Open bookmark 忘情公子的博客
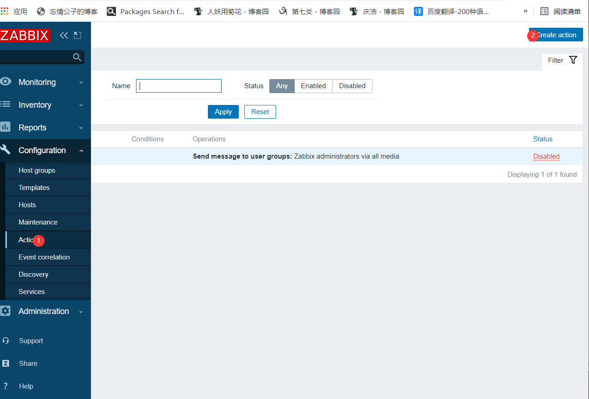 coord(67,11)
